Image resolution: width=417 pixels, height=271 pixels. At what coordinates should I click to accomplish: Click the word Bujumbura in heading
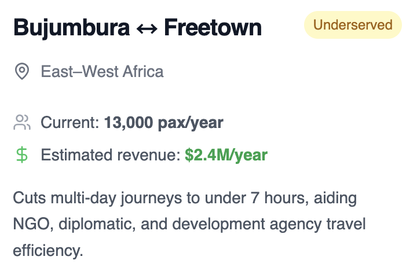(x=71, y=28)
